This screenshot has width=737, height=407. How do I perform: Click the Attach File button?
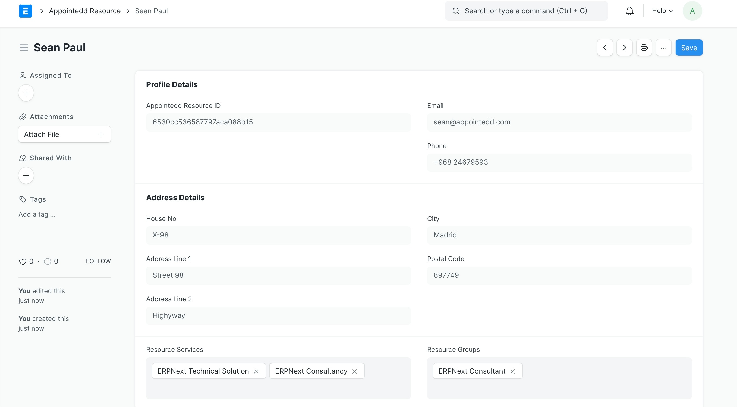(x=65, y=134)
